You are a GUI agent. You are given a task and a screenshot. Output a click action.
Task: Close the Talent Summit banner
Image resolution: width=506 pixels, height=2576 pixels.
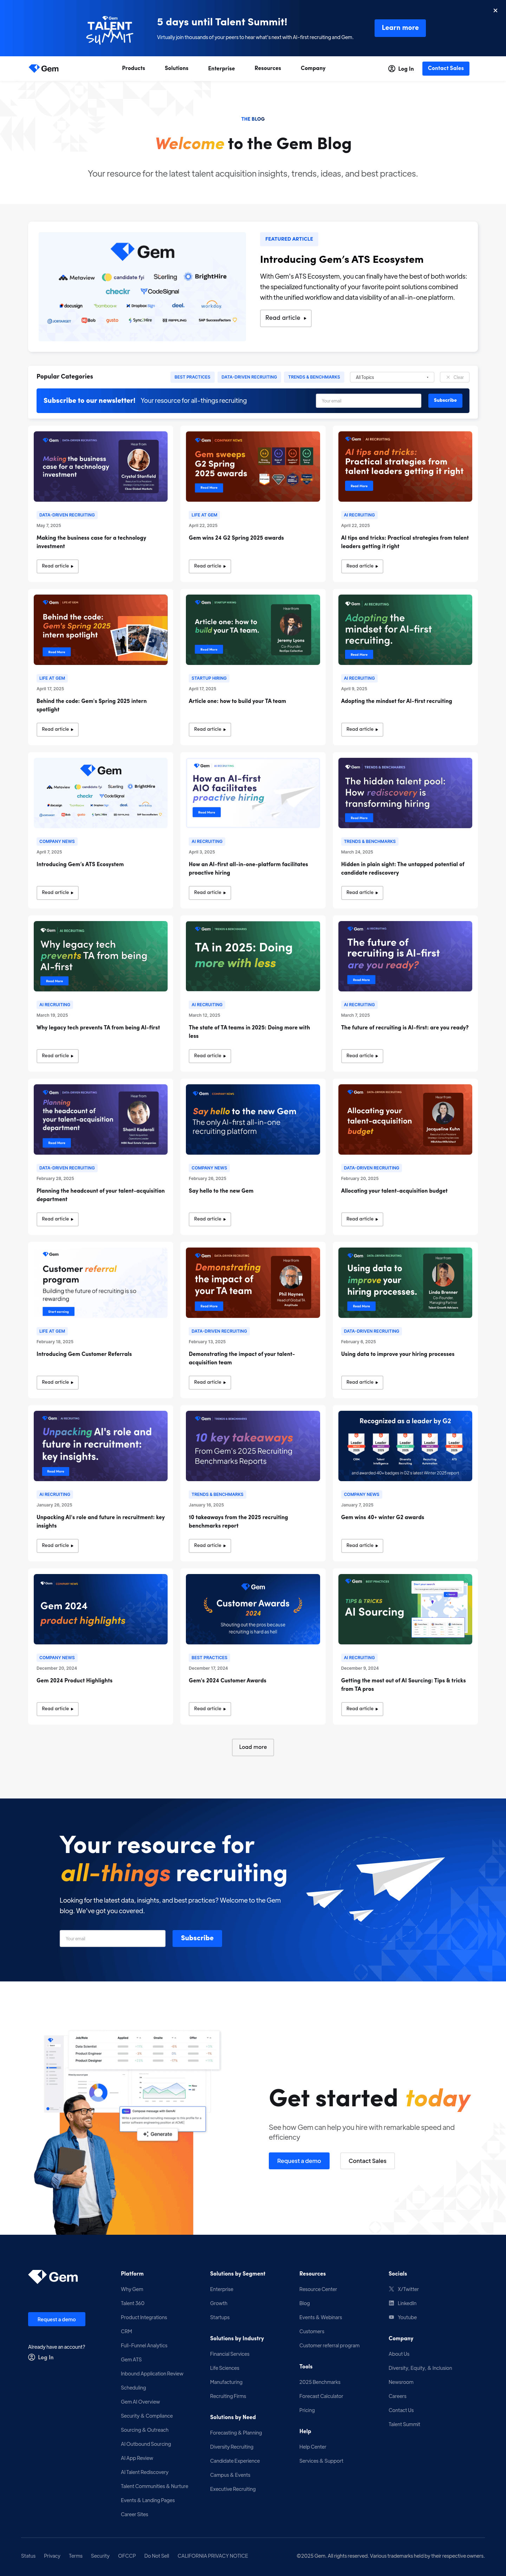coord(495,10)
